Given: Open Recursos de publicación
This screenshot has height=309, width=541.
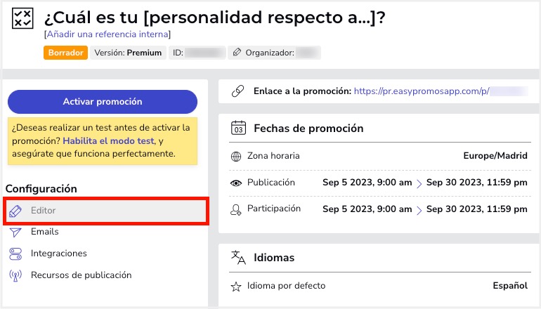Looking at the screenshot, I should point(81,275).
